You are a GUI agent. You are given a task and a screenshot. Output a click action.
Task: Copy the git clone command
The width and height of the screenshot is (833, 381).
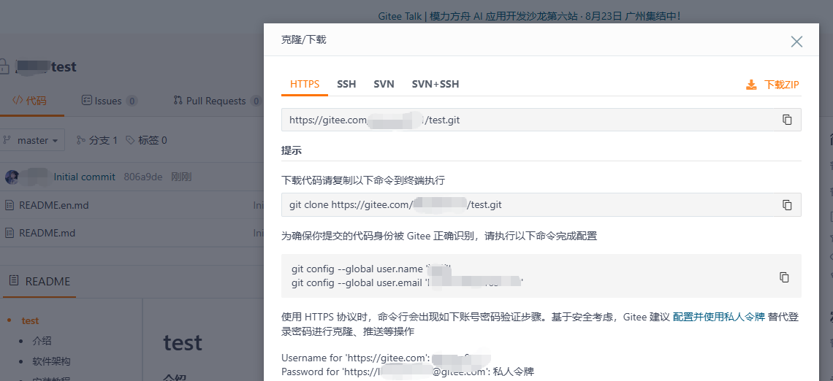[787, 204]
